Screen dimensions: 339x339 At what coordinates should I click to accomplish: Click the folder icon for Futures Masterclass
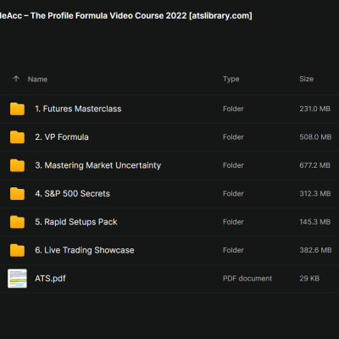pyautogui.click(x=17, y=109)
